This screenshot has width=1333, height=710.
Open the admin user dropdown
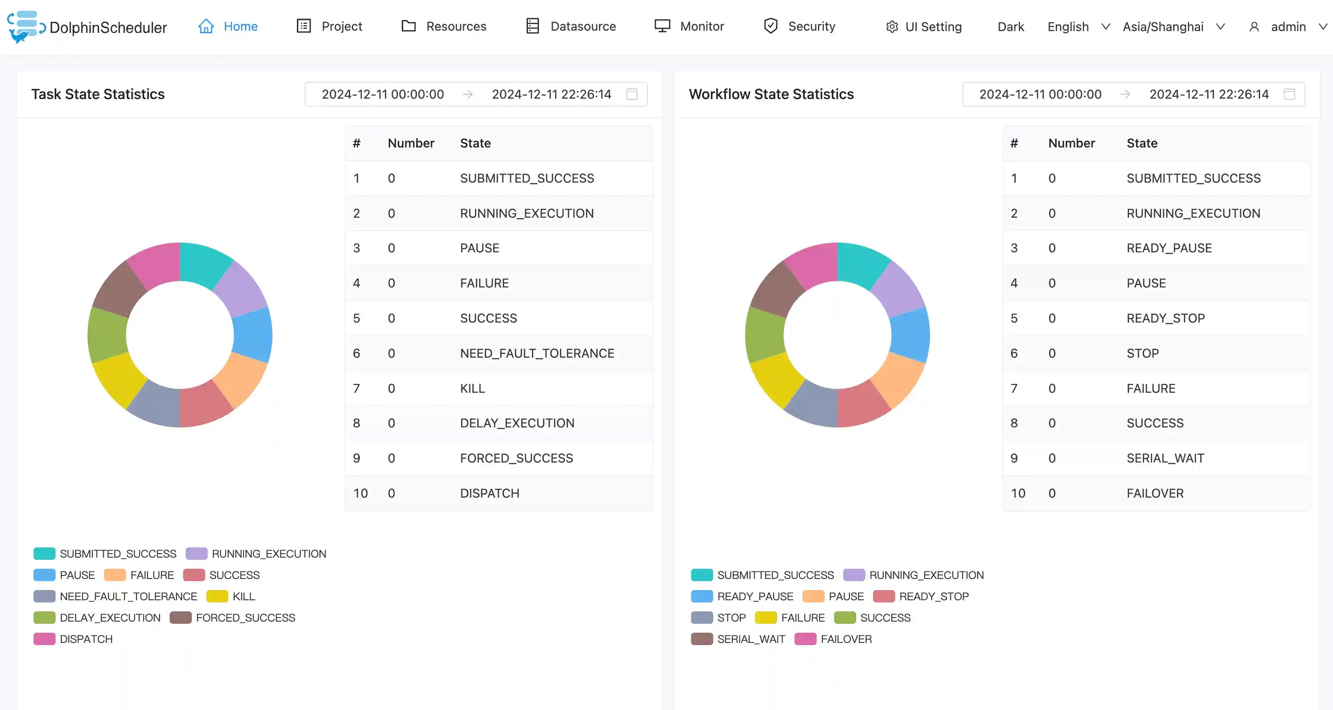pyautogui.click(x=1288, y=27)
